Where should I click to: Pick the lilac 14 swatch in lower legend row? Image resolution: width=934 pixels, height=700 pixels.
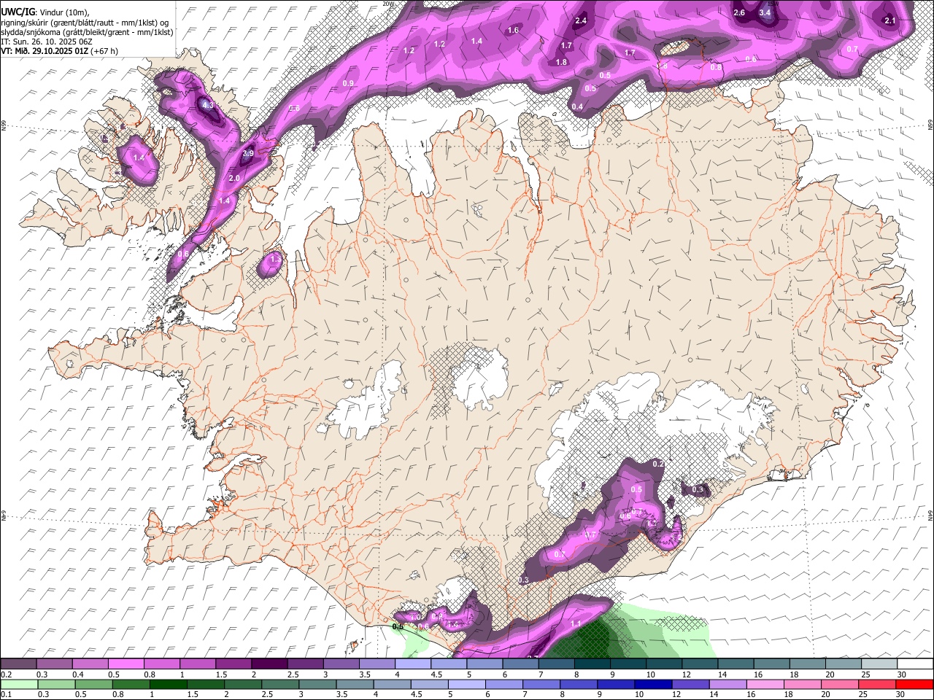tap(727, 684)
